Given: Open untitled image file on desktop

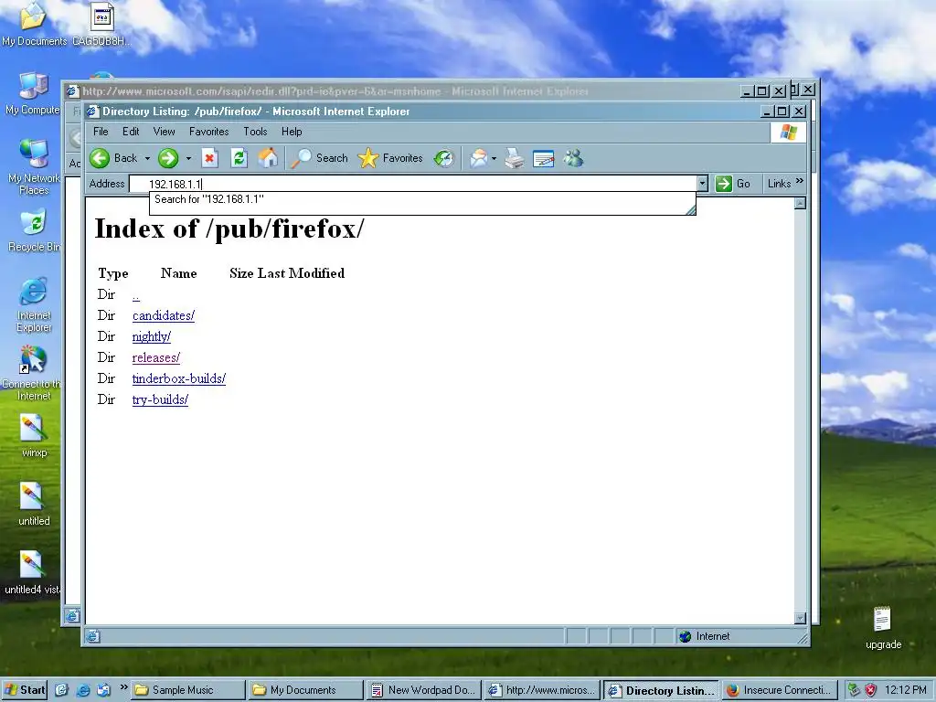Looking at the screenshot, I should [34, 505].
